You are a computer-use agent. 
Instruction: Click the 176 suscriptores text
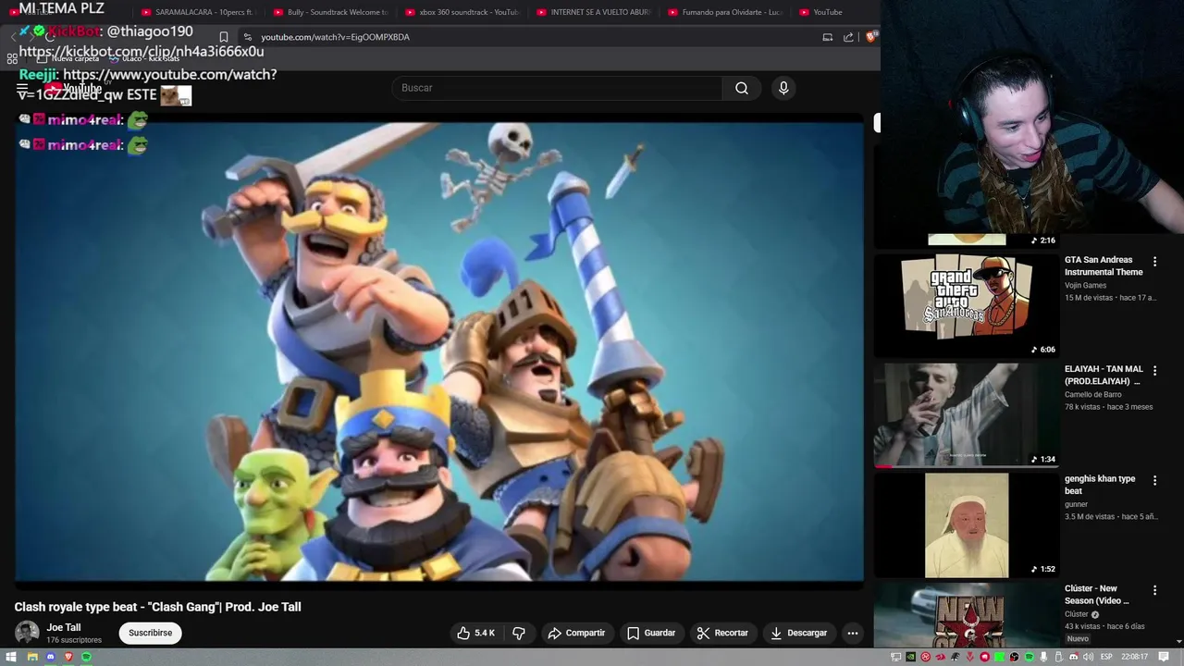click(74, 640)
